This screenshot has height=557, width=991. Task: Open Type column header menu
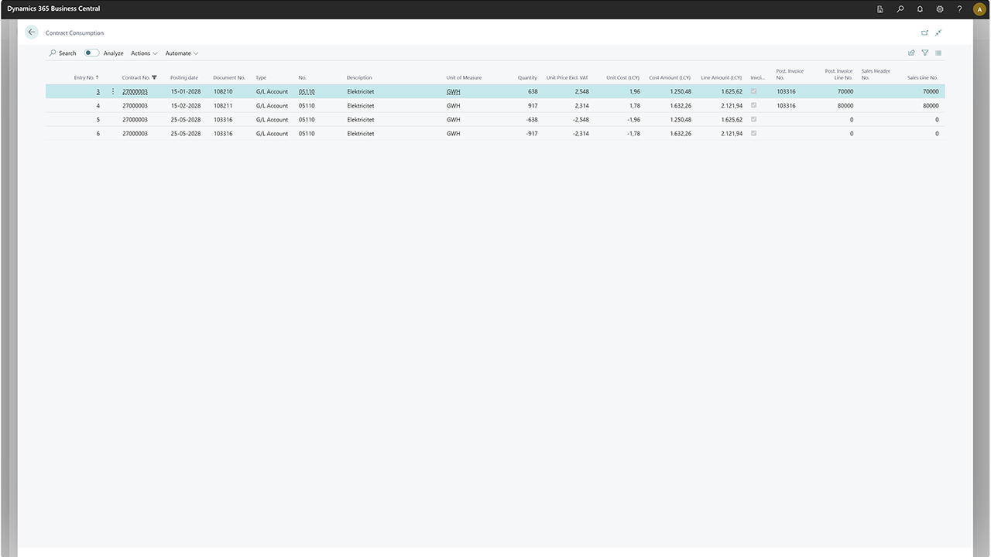pyautogui.click(x=261, y=77)
